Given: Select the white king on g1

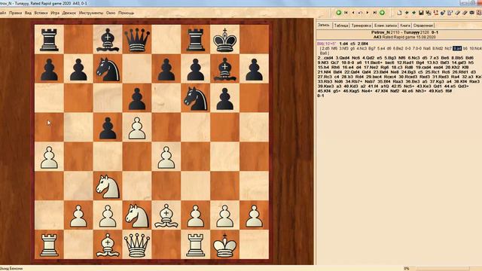Looking at the screenshot, I should tap(224, 245).
